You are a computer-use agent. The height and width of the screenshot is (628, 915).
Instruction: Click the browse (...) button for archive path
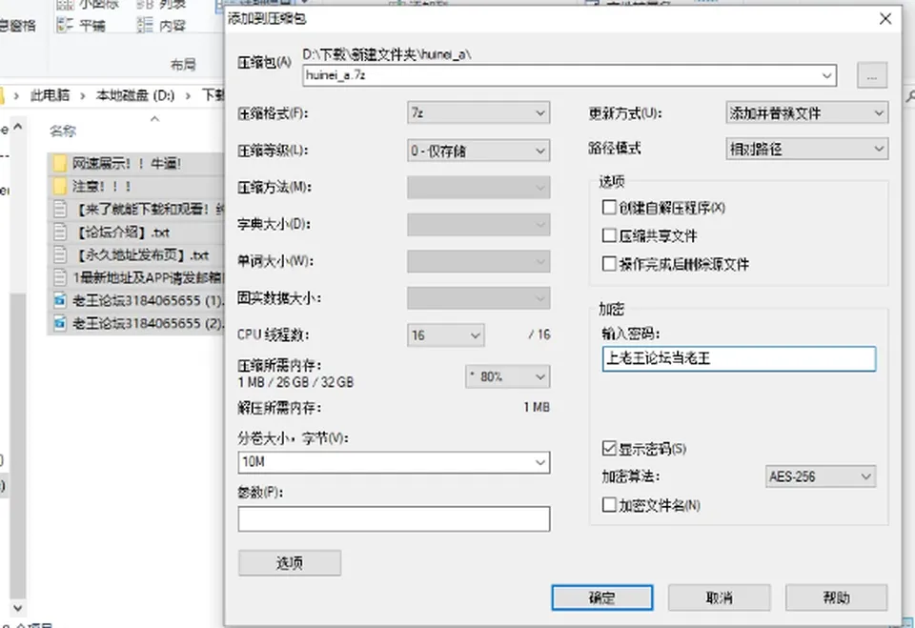[872, 76]
